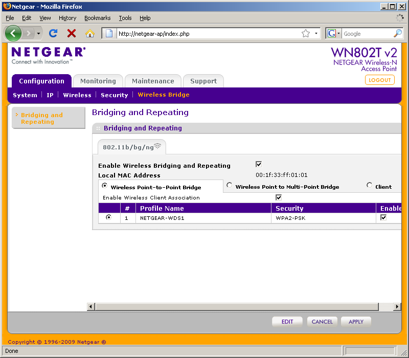Screen dimensions: 409x358
Task: Open the Edit menu
Action: pyautogui.click(x=27, y=18)
